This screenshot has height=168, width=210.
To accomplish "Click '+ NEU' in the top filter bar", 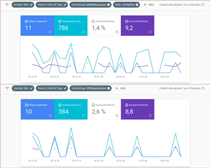I will [148, 5].
